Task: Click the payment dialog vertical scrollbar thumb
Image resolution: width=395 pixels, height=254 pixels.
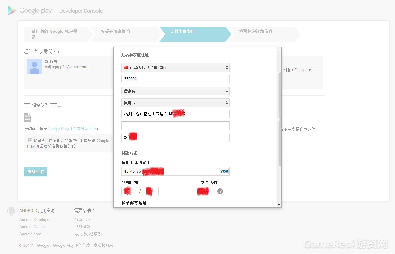Action: (279, 119)
